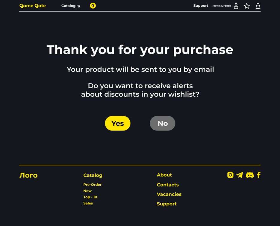Open the Contacts footer link

[x=168, y=185]
